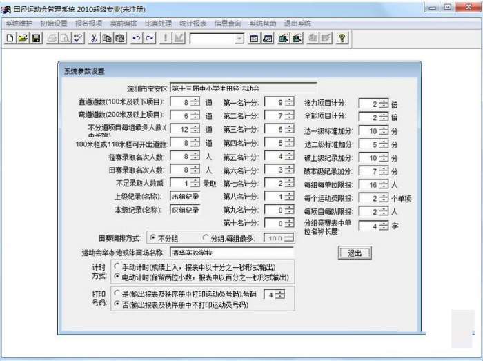This screenshot has height=361, width=483.
Task: Select 不分组 field event arrangement option
Action: coord(152,238)
